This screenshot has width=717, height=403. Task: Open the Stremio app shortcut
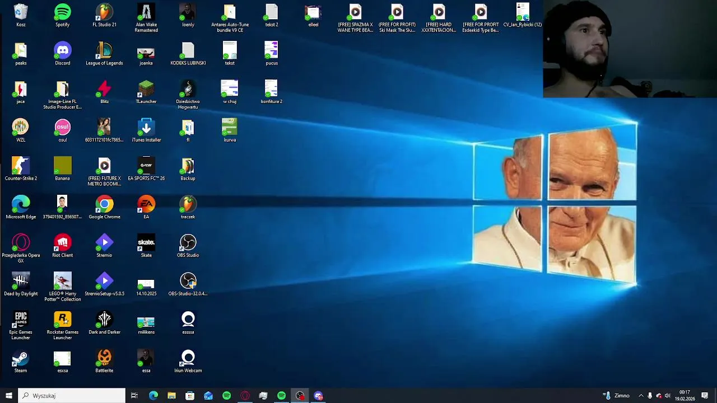(x=104, y=246)
